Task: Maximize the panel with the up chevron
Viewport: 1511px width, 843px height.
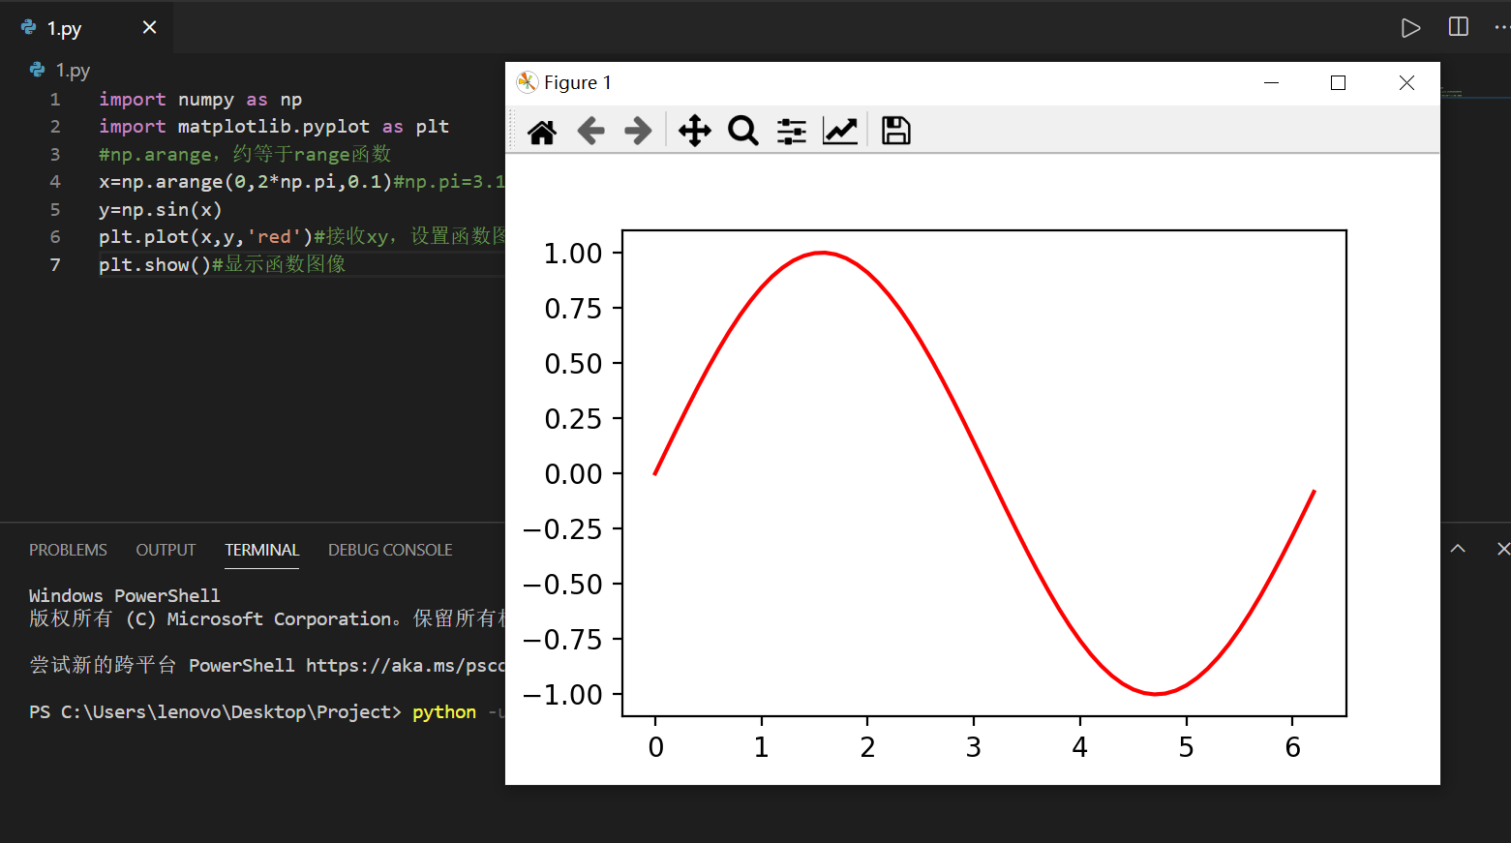Action: coord(1458,549)
